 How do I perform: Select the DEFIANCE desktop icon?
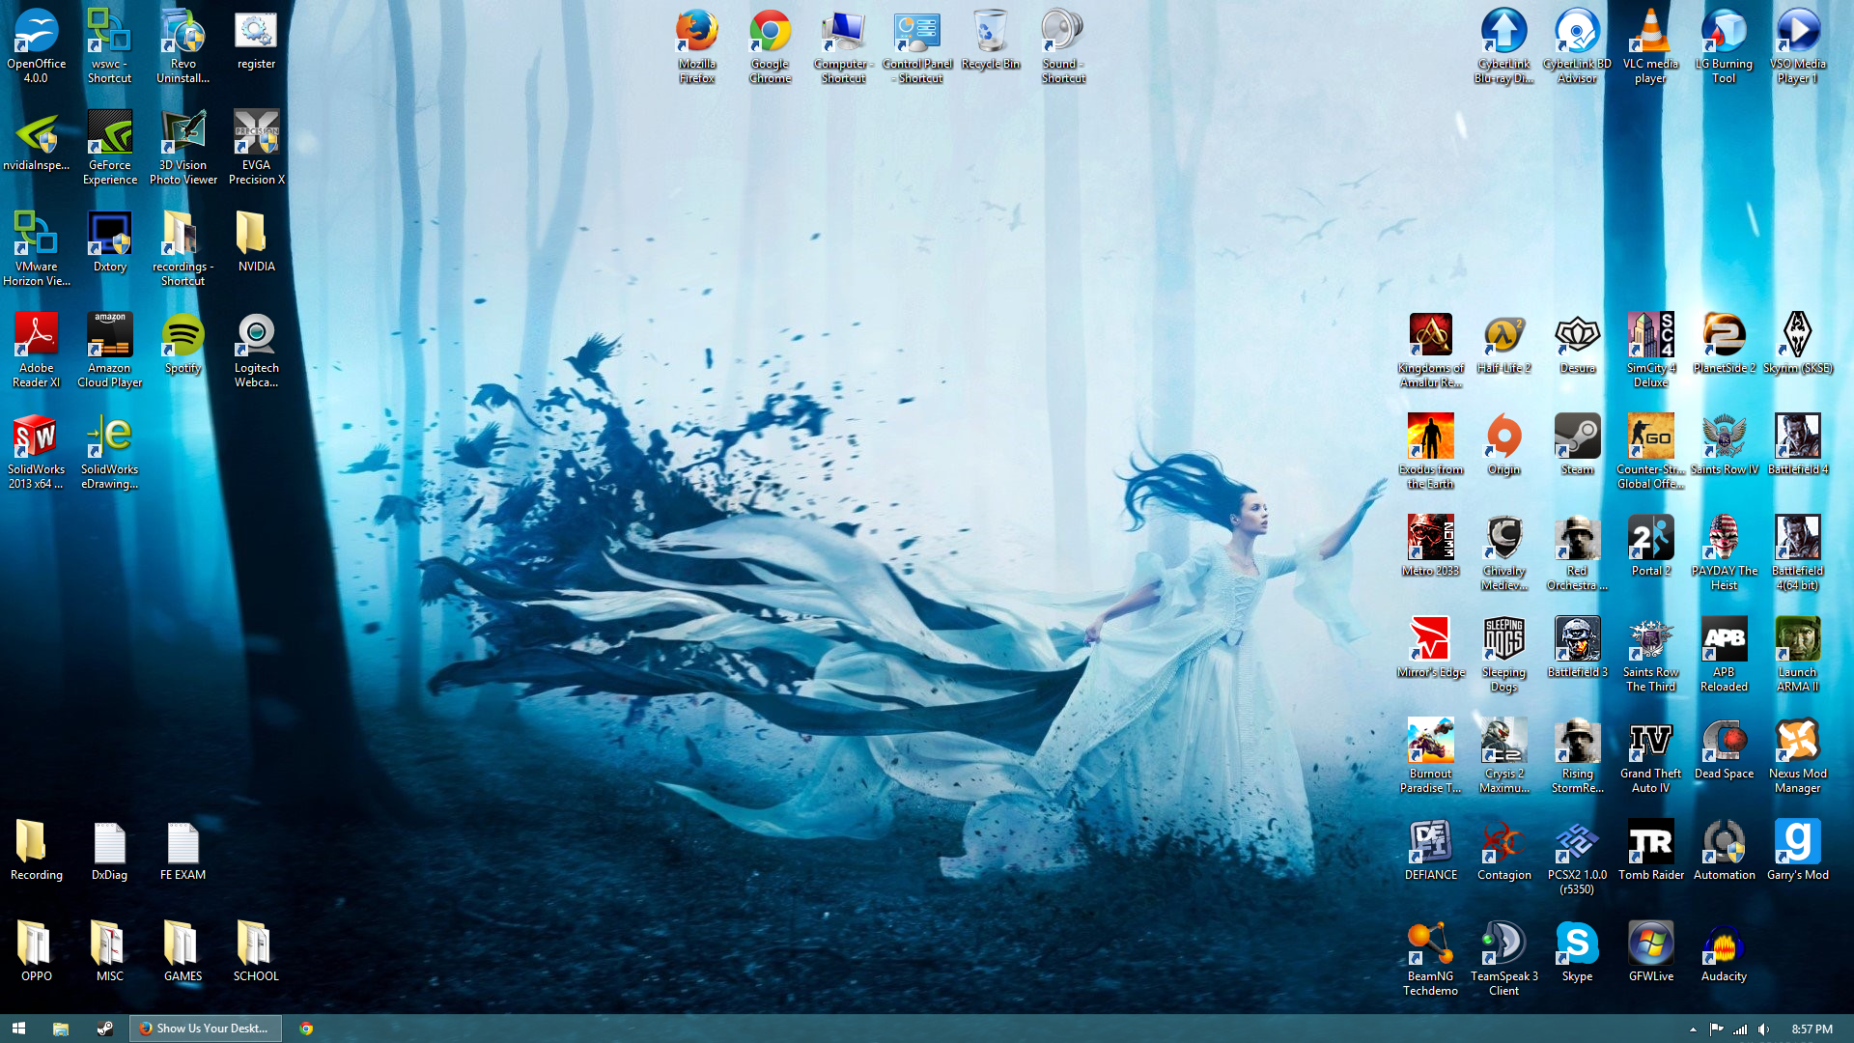pyautogui.click(x=1431, y=850)
